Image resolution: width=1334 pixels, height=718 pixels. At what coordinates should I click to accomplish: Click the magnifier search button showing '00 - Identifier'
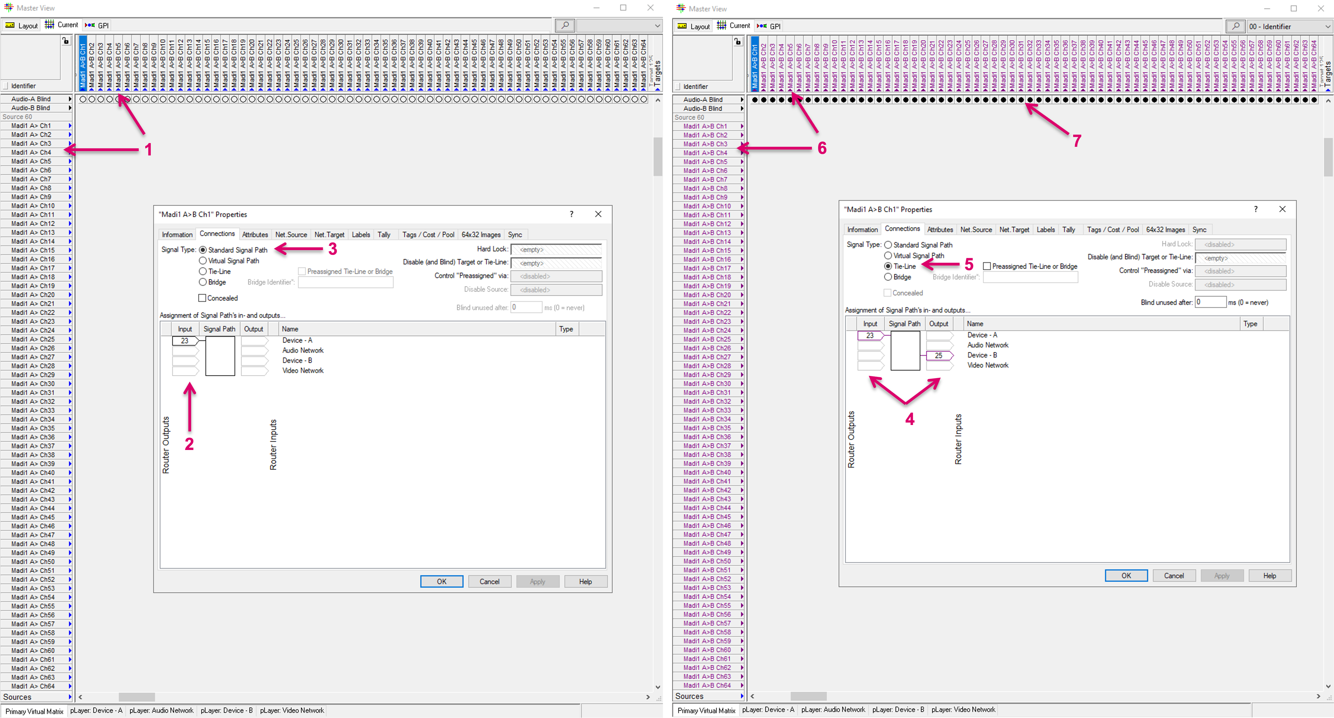click(x=1235, y=26)
